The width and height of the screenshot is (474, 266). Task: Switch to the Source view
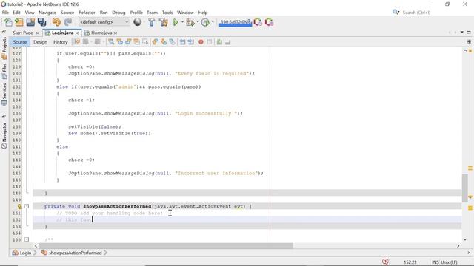20,42
